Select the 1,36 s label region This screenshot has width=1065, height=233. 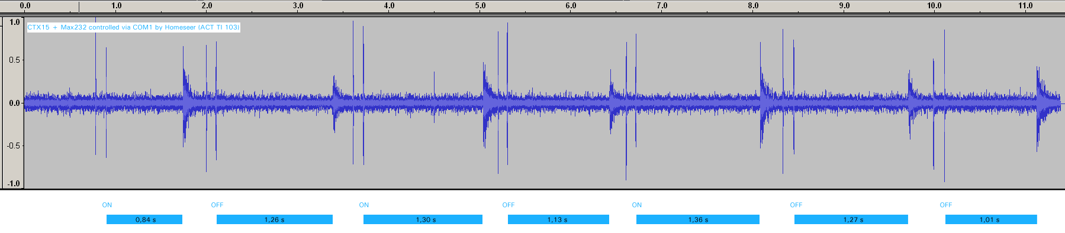coord(698,219)
